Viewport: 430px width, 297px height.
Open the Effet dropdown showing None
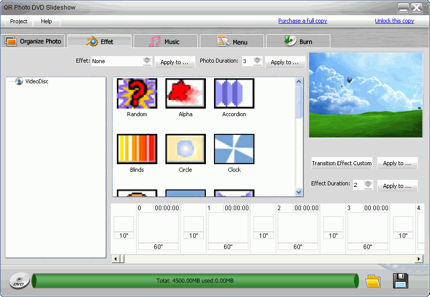click(121, 61)
